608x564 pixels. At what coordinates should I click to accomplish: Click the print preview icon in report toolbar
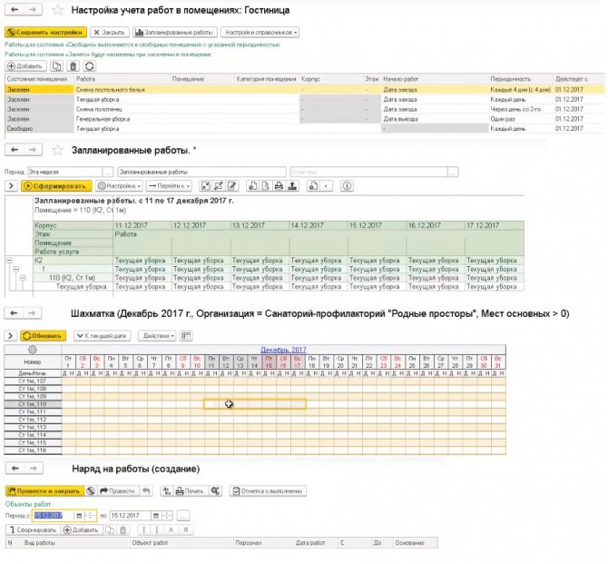click(266, 186)
